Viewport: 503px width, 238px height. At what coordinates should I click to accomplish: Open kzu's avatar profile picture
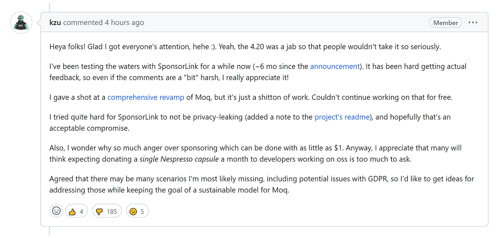(21, 23)
